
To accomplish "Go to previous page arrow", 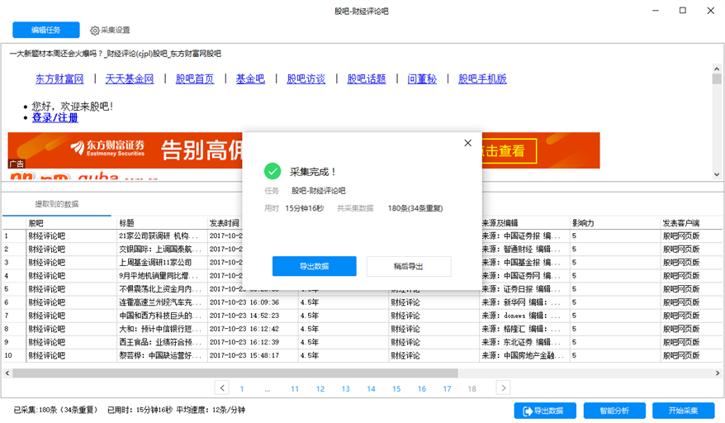I will [222, 387].
